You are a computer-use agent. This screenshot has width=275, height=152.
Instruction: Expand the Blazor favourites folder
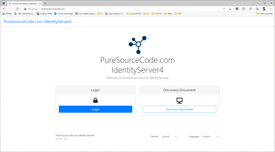click(168, 14)
